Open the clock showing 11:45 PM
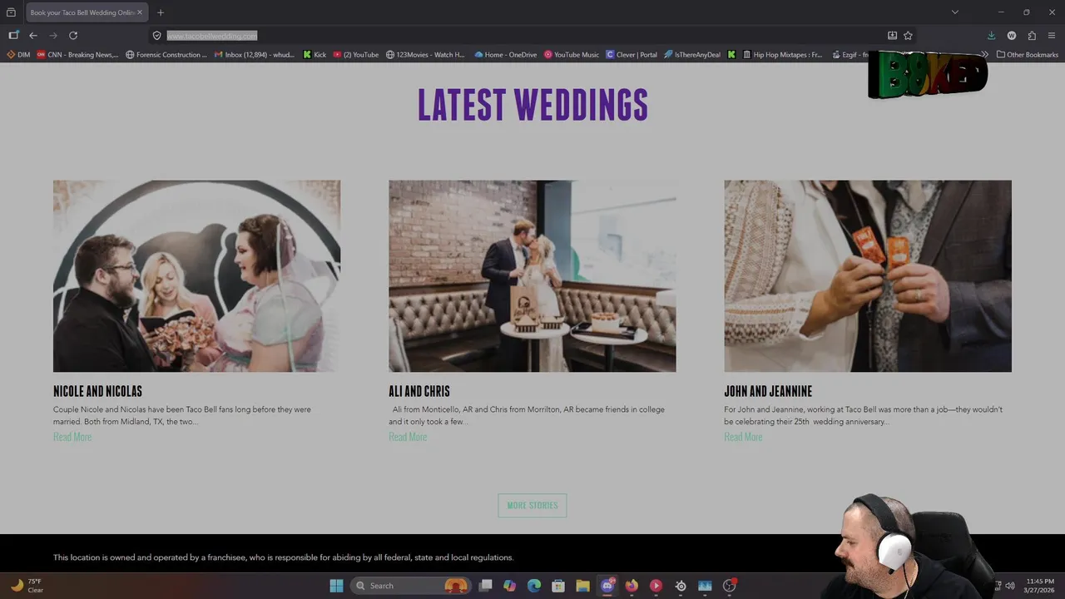This screenshot has width=1065, height=599. 1040,586
